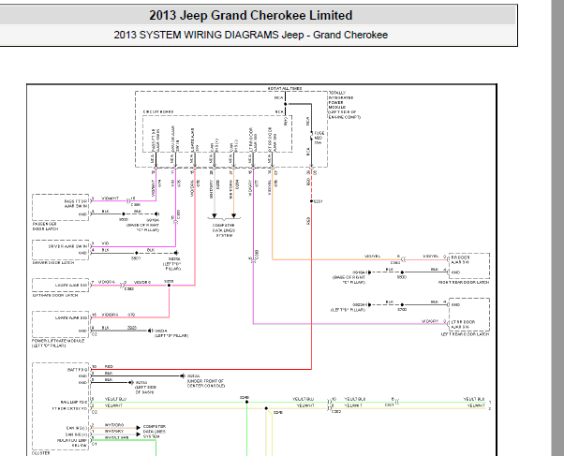Click the "PASSENGER DOOR LATCH" label

point(45,227)
